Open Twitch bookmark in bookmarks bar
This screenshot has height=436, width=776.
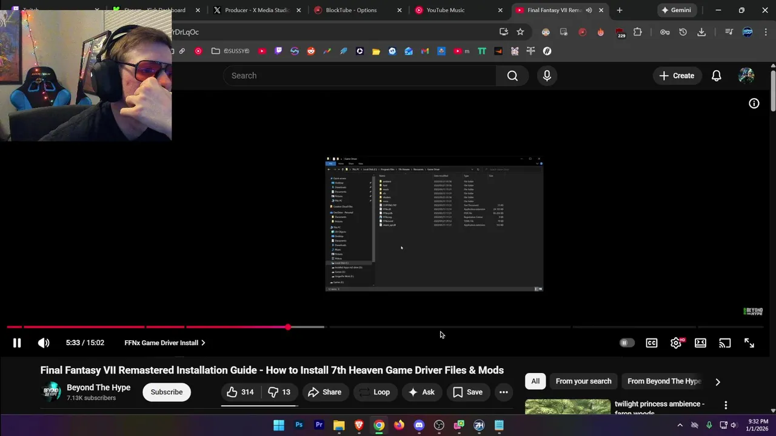coord(278,51)
